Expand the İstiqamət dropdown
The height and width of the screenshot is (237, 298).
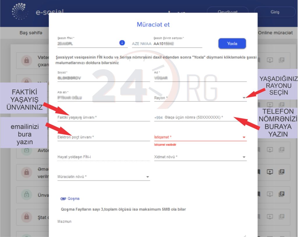(x=200, y=137)
